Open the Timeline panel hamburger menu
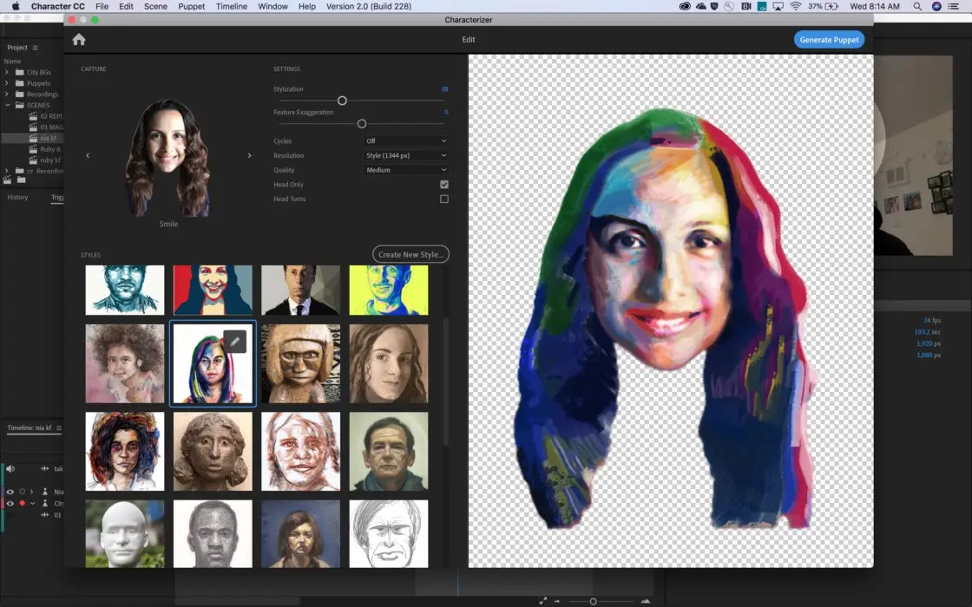Viewport: 972px width, 607px height. (57, 428)
